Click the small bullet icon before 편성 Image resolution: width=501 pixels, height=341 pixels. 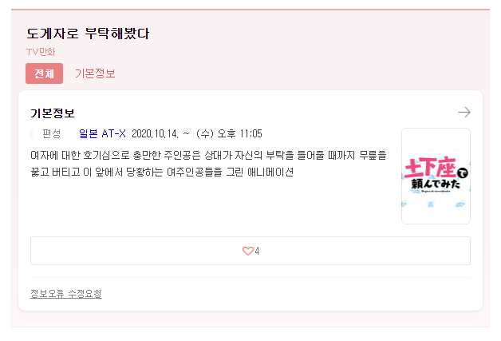click(x=32, y=133)
